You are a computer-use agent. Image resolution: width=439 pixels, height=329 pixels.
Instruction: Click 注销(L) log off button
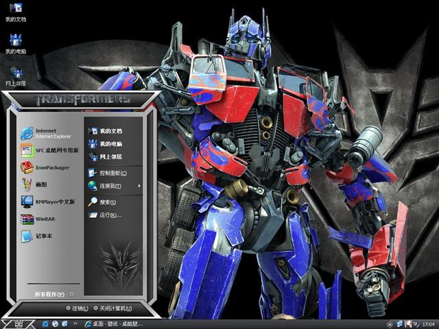(78, 308)
